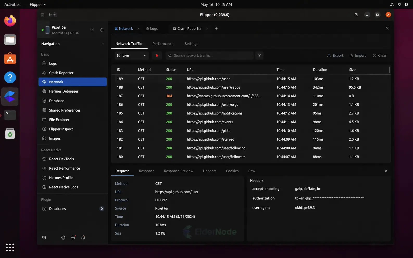Add a new tab with plus icon

(216, 28)
